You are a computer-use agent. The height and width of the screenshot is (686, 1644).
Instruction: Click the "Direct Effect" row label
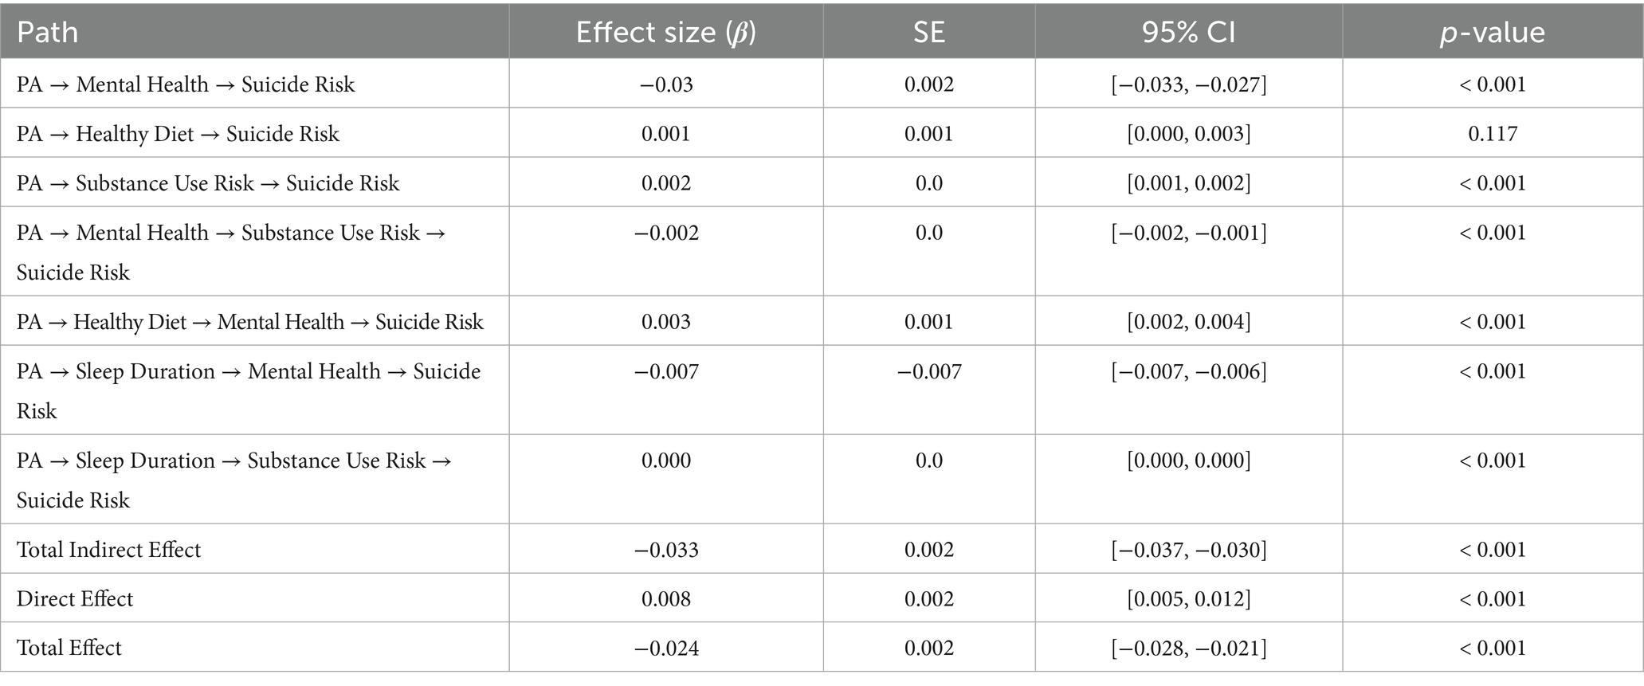(x=75, y=599)
